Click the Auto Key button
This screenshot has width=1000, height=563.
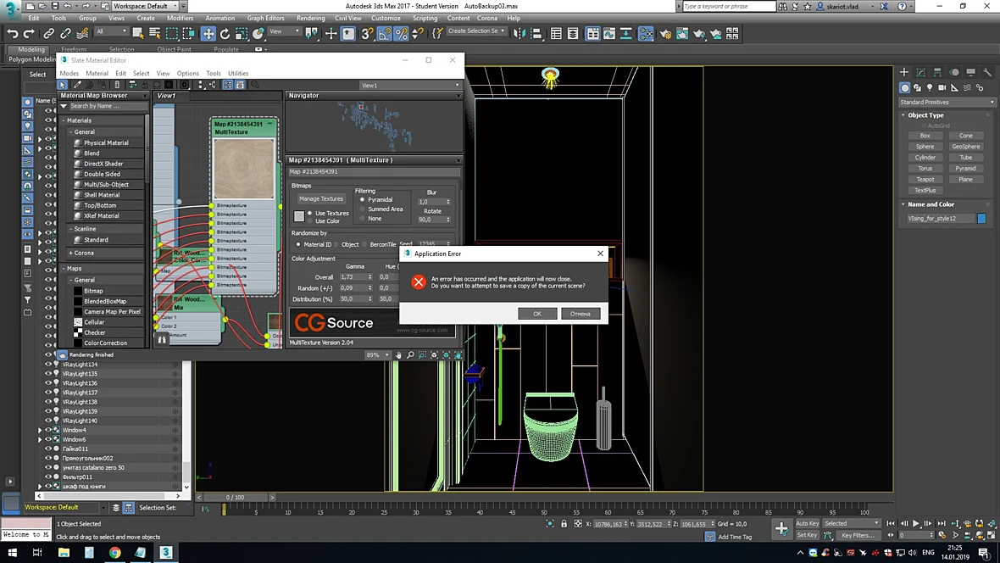point(808,523)
